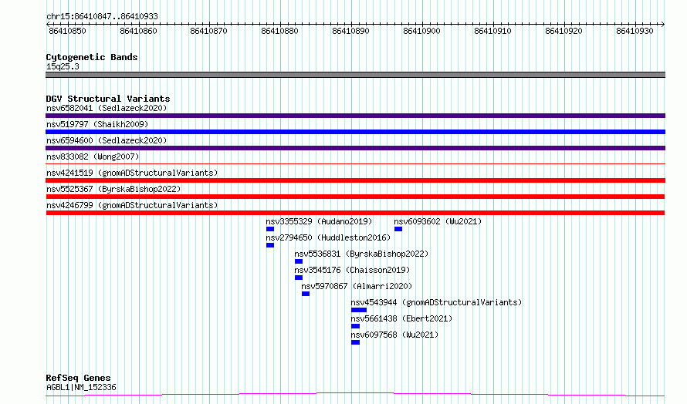The image size is (687, 404).
Task: Click the red bar under nsv4246799
Action: point(355,213)
